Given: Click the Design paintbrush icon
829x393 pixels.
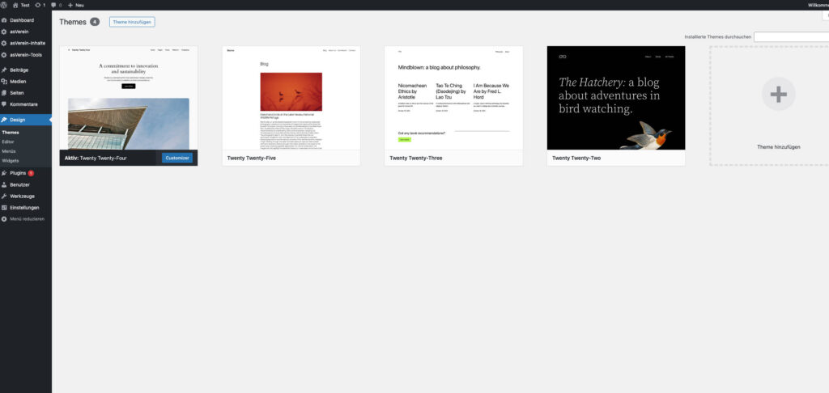Looking at the screenshot, I should [x=4, y=120].
